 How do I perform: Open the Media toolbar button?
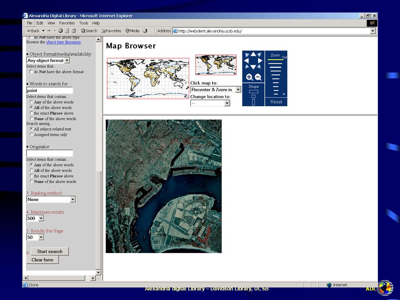click(132, 30)
